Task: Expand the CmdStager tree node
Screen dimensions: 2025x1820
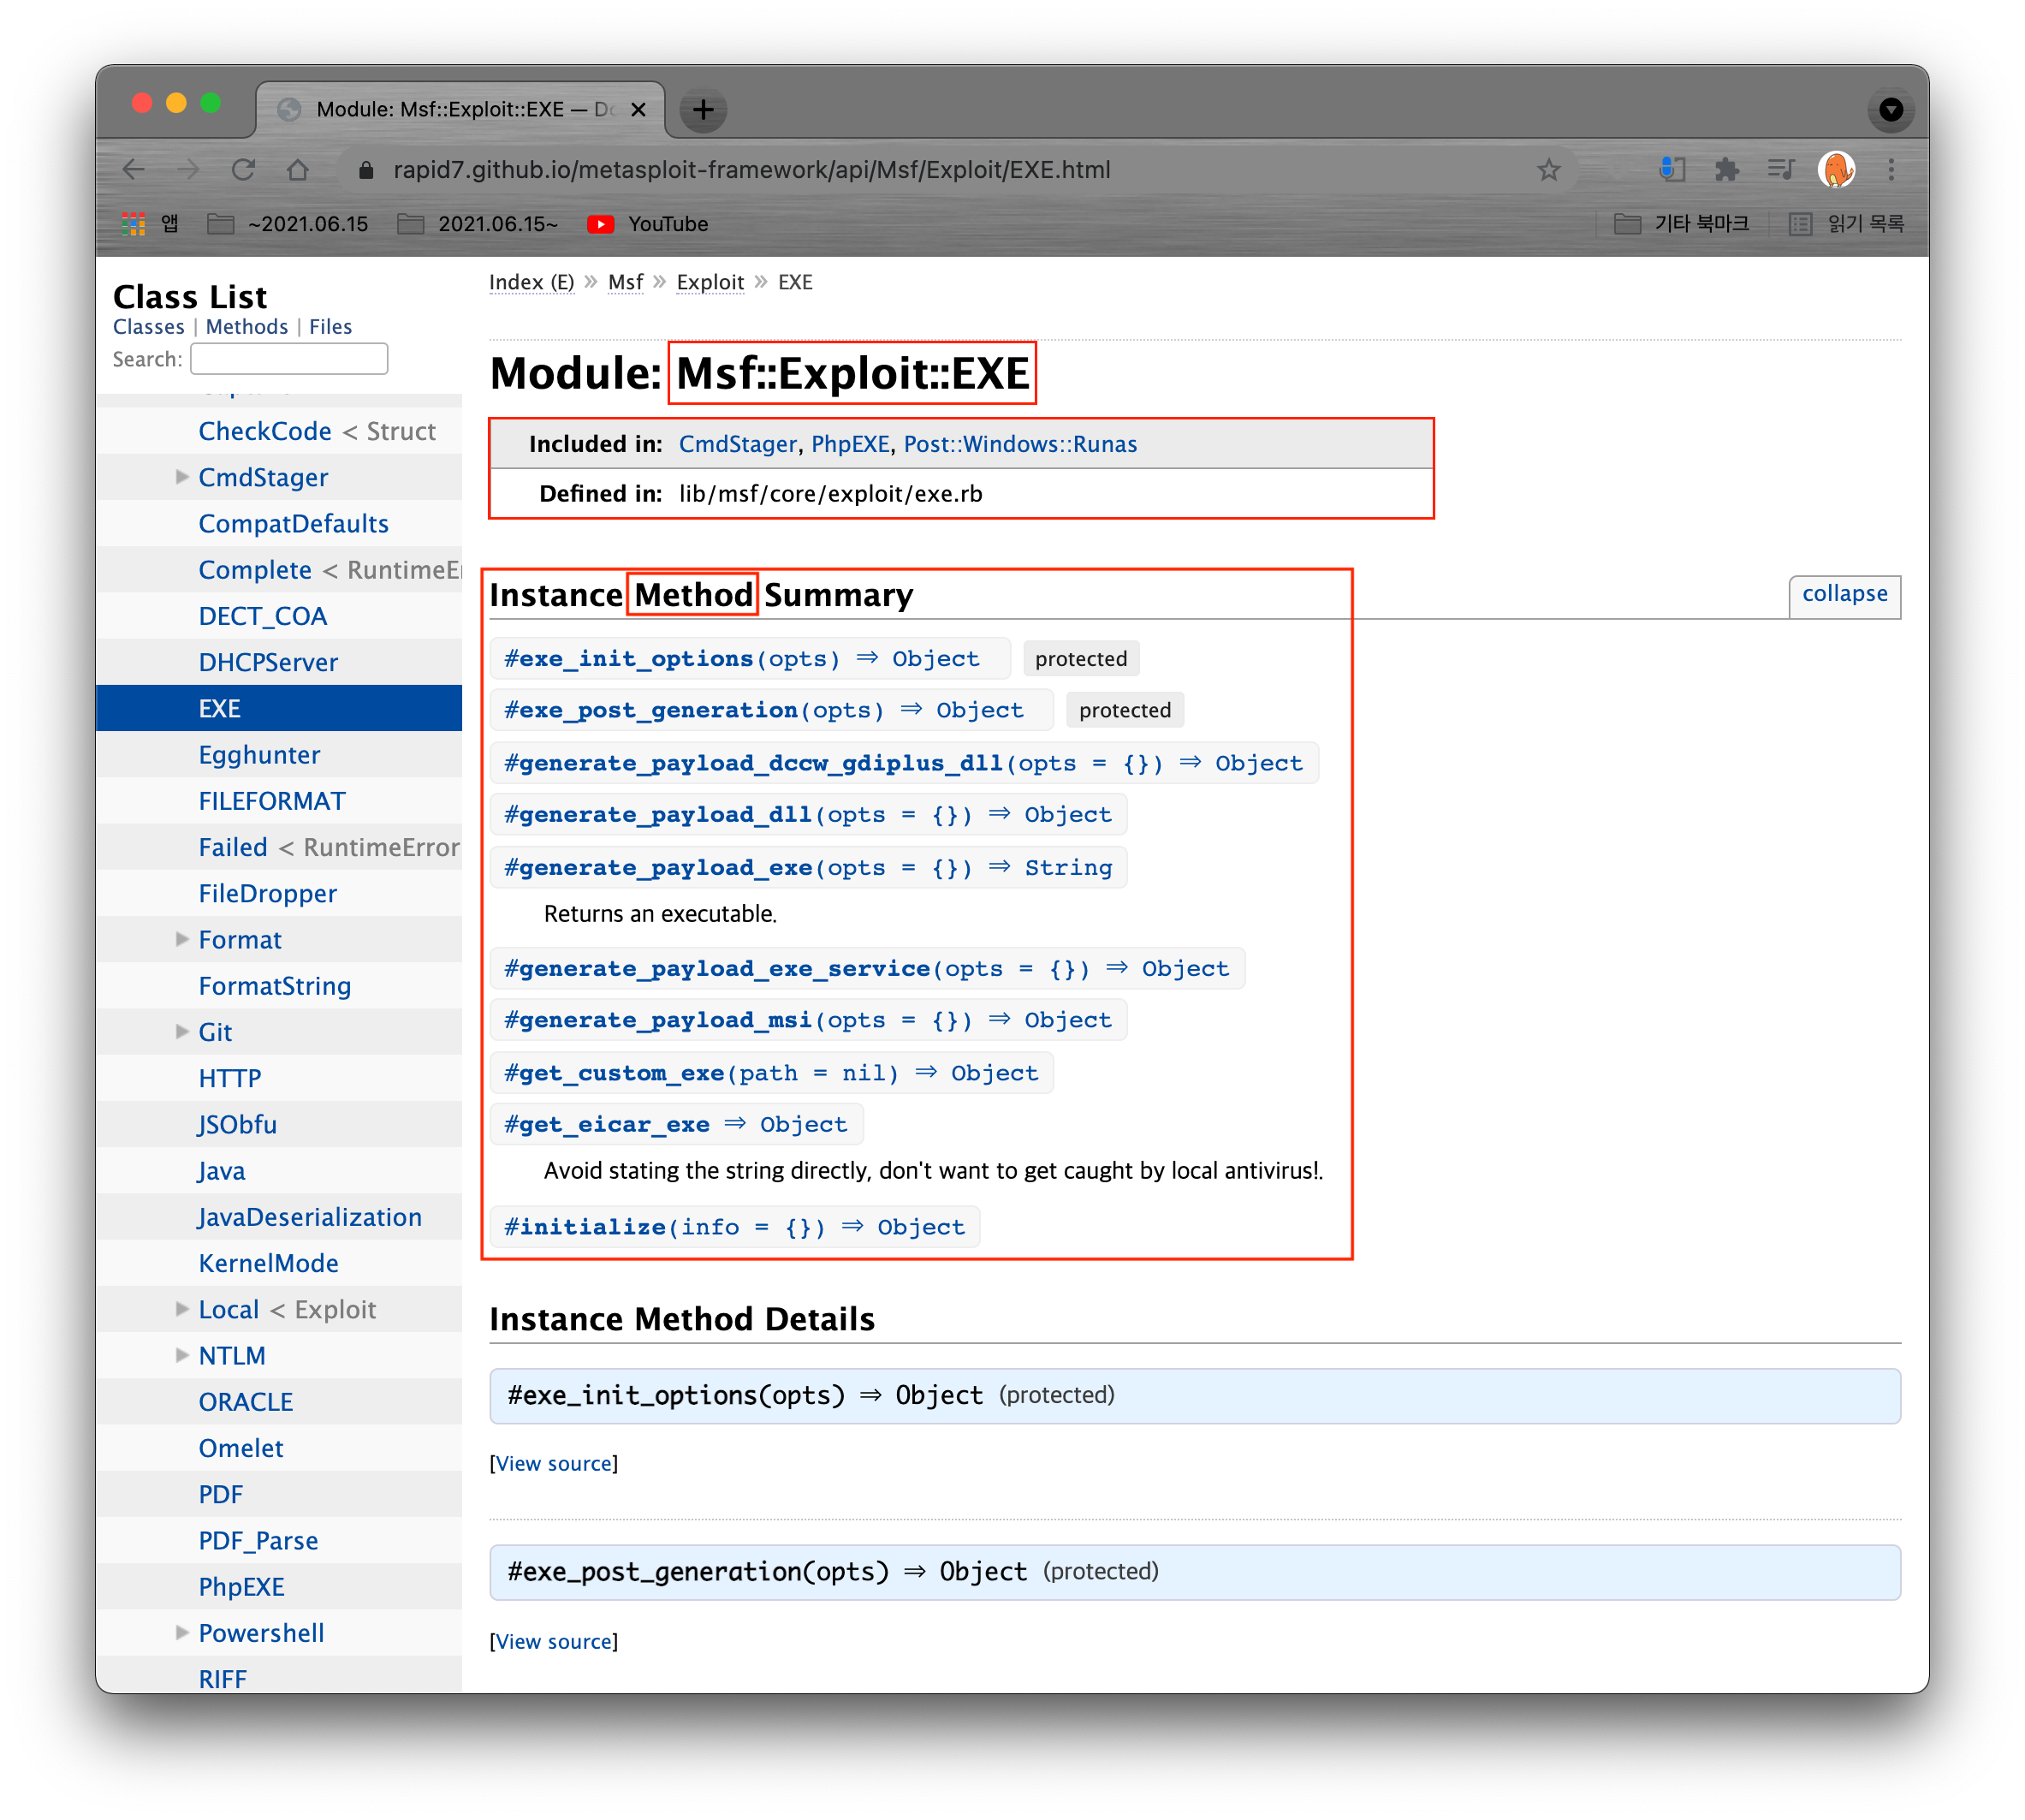Action: click(x=182, y=477)
